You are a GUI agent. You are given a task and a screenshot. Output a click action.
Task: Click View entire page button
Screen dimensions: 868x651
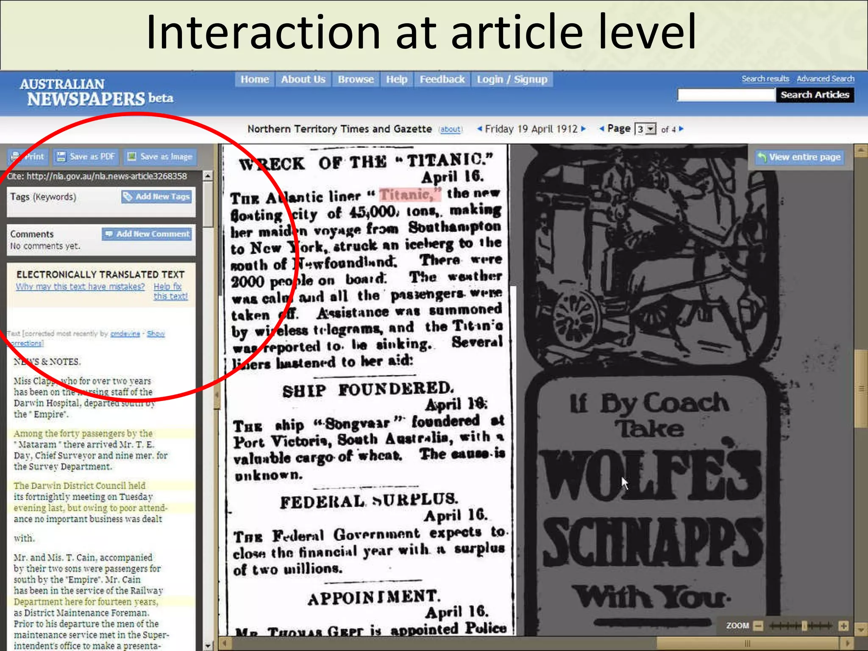799,157
